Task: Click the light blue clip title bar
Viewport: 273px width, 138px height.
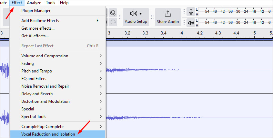Action: [190, 44]
